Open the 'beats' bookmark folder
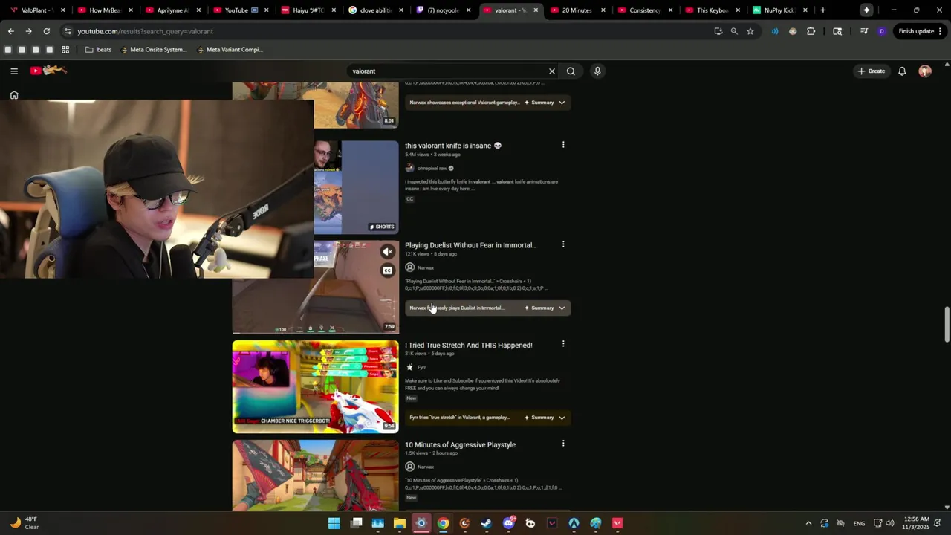 point(98,50)
